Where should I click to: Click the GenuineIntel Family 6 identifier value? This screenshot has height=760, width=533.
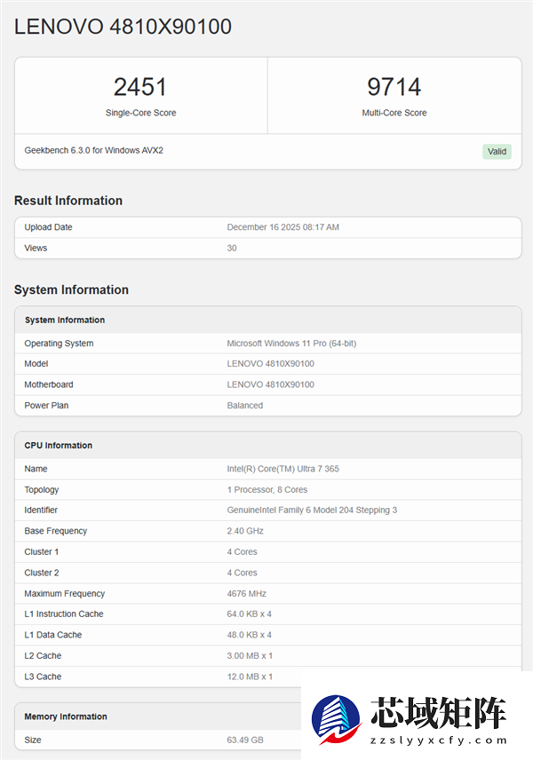point(312,511)
